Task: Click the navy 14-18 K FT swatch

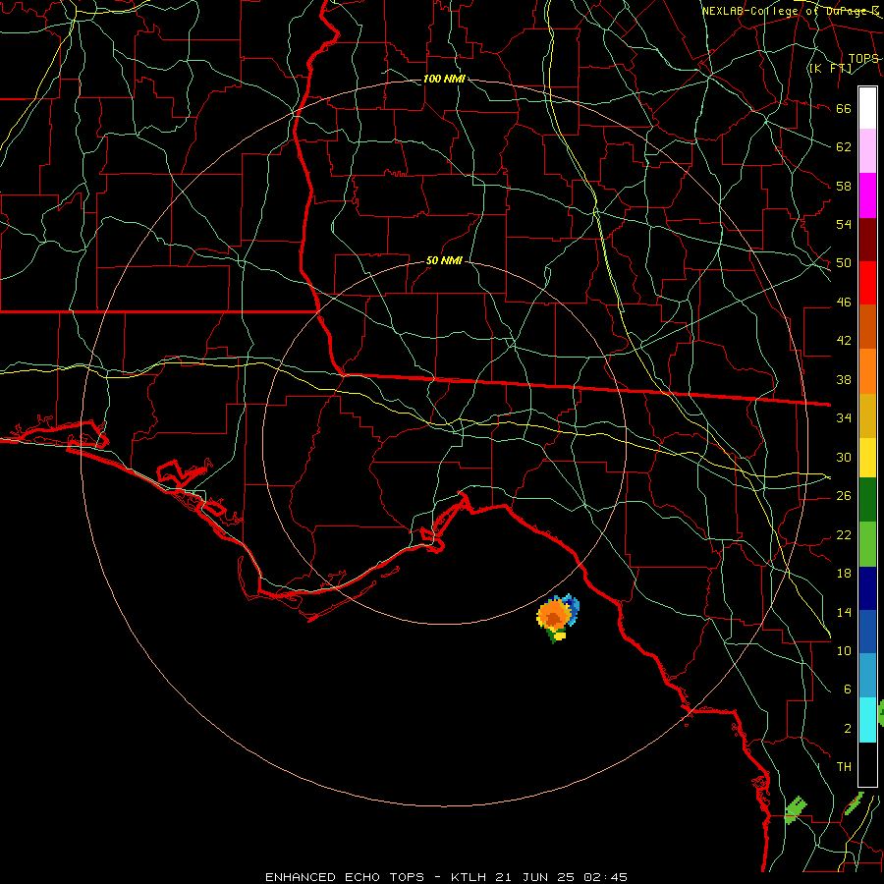Action: [x=867, y=588]
